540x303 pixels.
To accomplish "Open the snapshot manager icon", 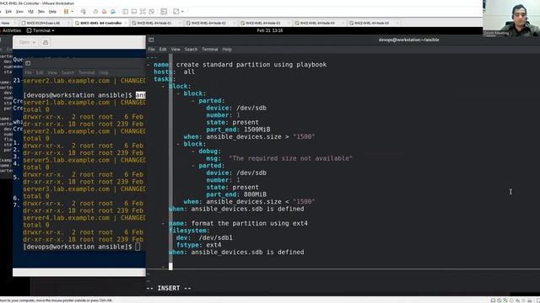I will click(112, 11).
